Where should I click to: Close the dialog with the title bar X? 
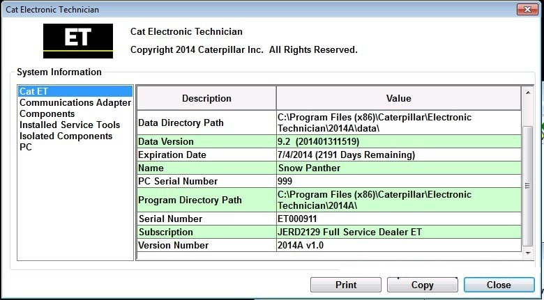527,9
